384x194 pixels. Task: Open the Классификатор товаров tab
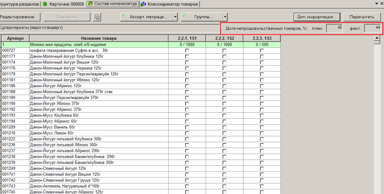point(169,4)
